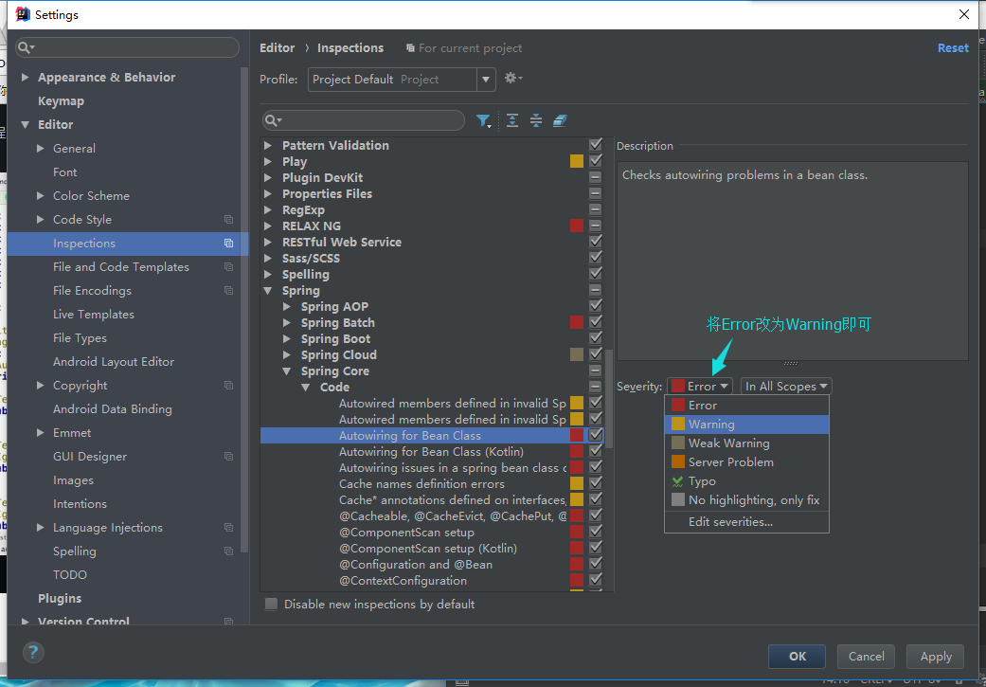Click the project-level icon next to Spelling setting

[229, 551]
